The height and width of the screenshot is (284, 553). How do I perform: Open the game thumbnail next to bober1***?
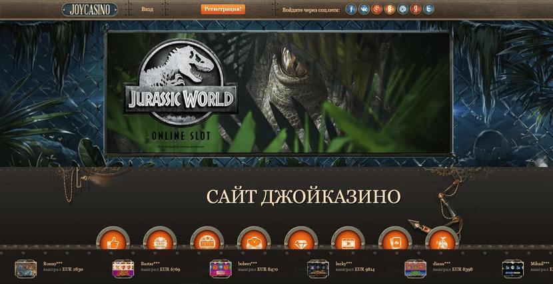pyautogui.click(x=221, y=269)
